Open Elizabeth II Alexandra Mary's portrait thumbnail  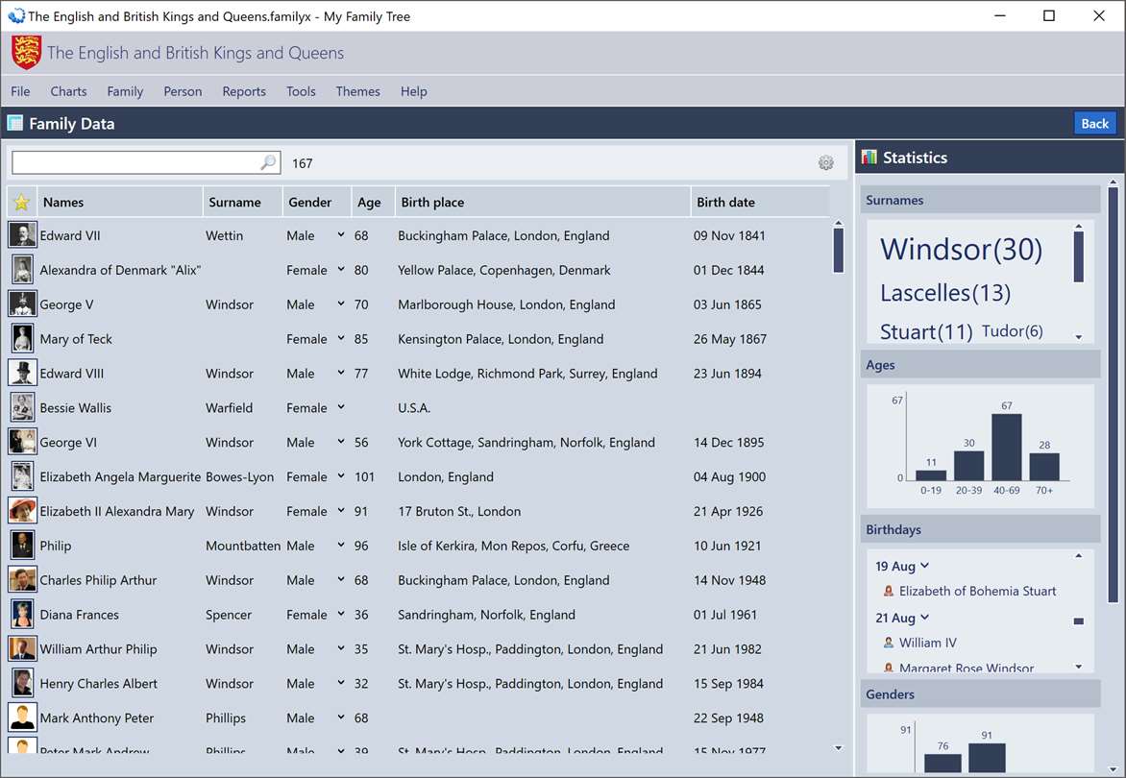pyautogui.click(x=22, y=510)
